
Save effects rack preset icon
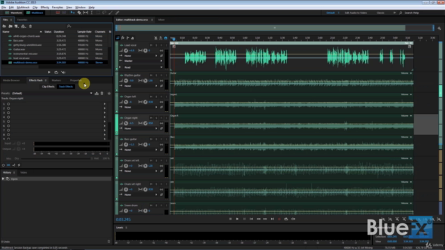click(97, 93)
